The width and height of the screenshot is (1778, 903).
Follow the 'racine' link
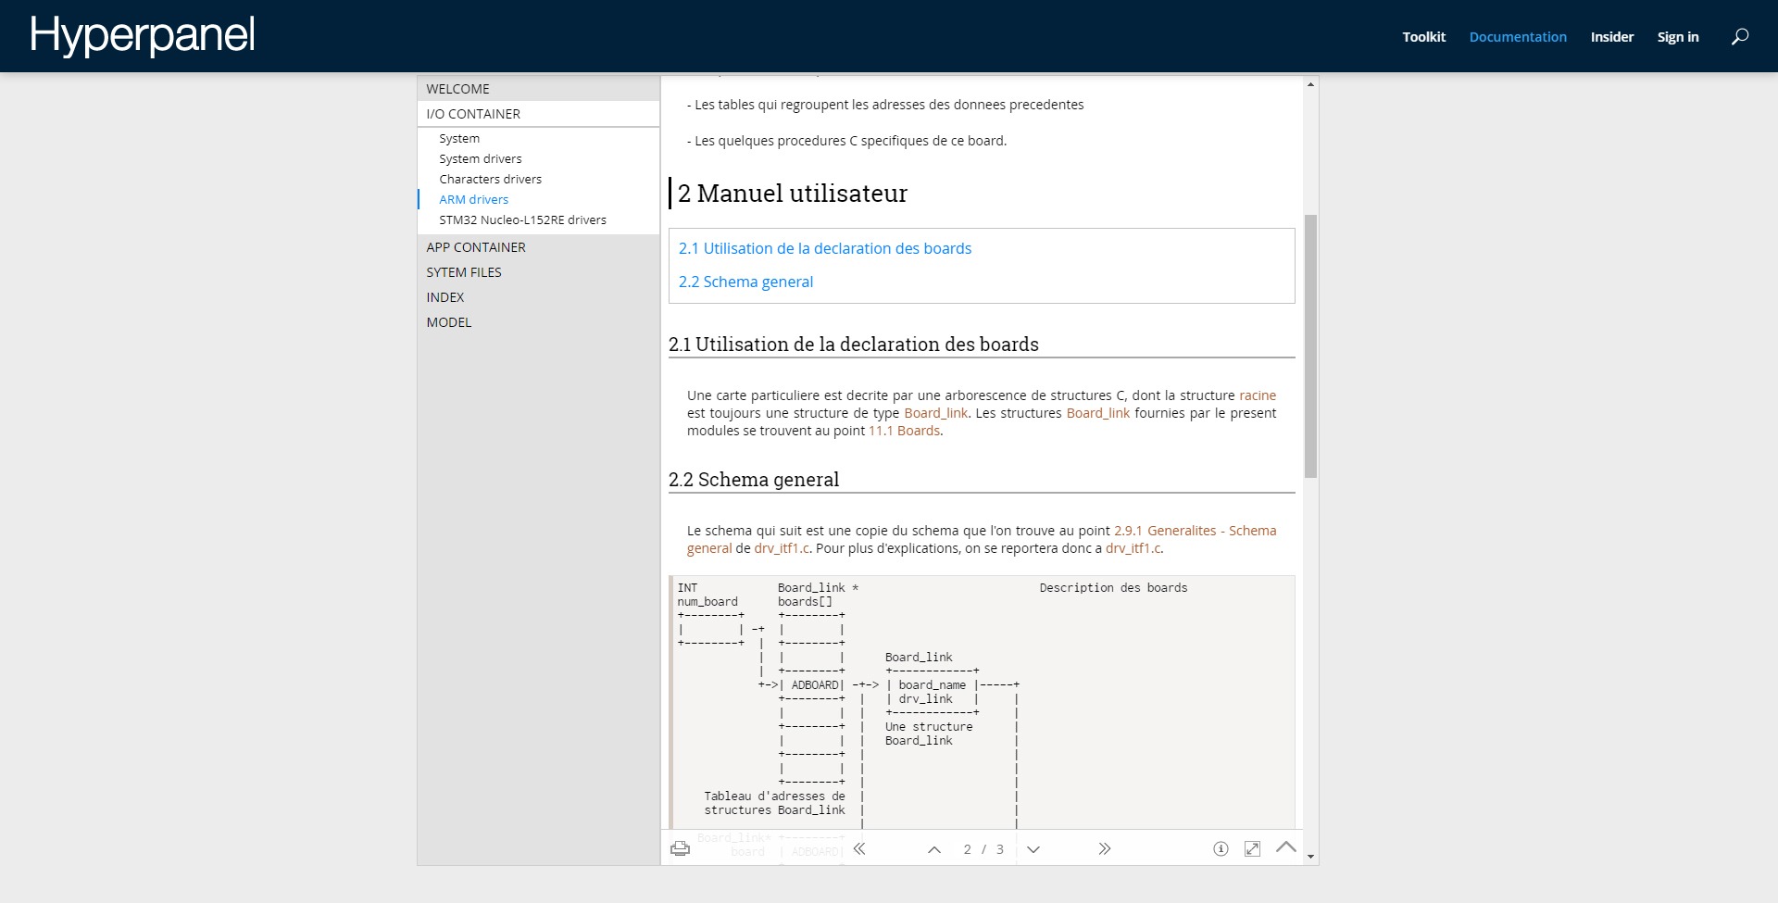[1258, 395]
